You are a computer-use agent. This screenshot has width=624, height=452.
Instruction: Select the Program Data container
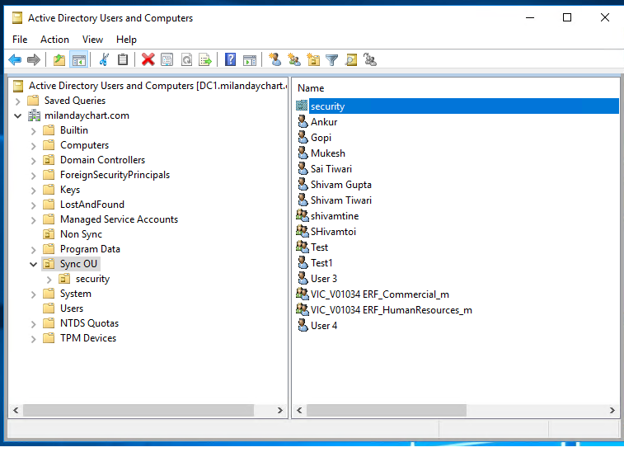click(x=90, y=249)
